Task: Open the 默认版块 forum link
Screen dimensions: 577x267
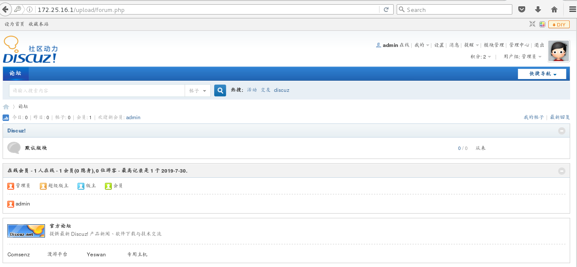Action: (36, 148)
